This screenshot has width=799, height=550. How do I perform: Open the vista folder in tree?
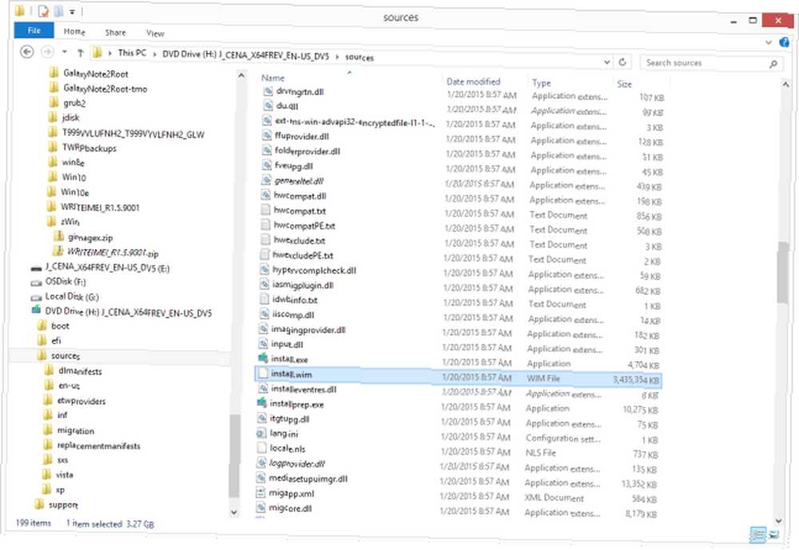(64, 475)
